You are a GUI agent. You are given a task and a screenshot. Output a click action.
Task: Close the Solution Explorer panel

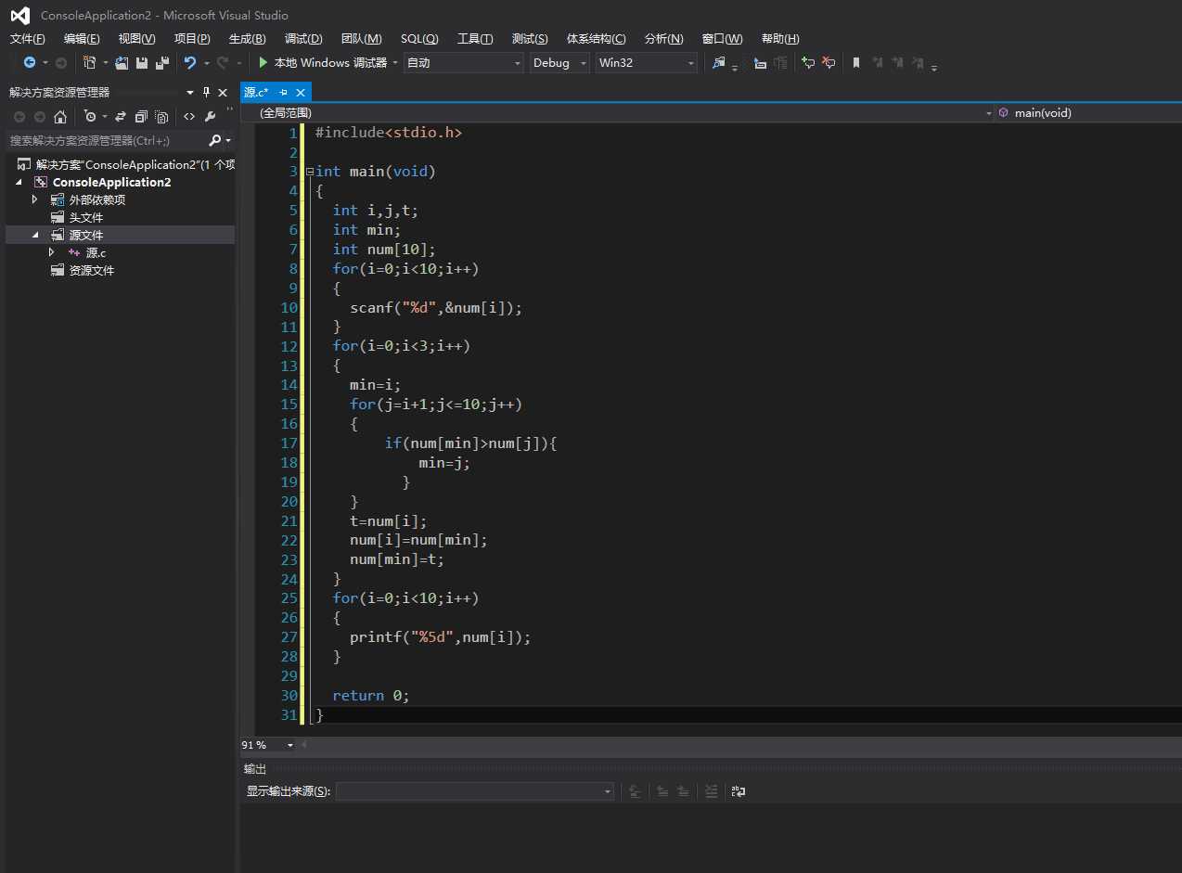223,93
